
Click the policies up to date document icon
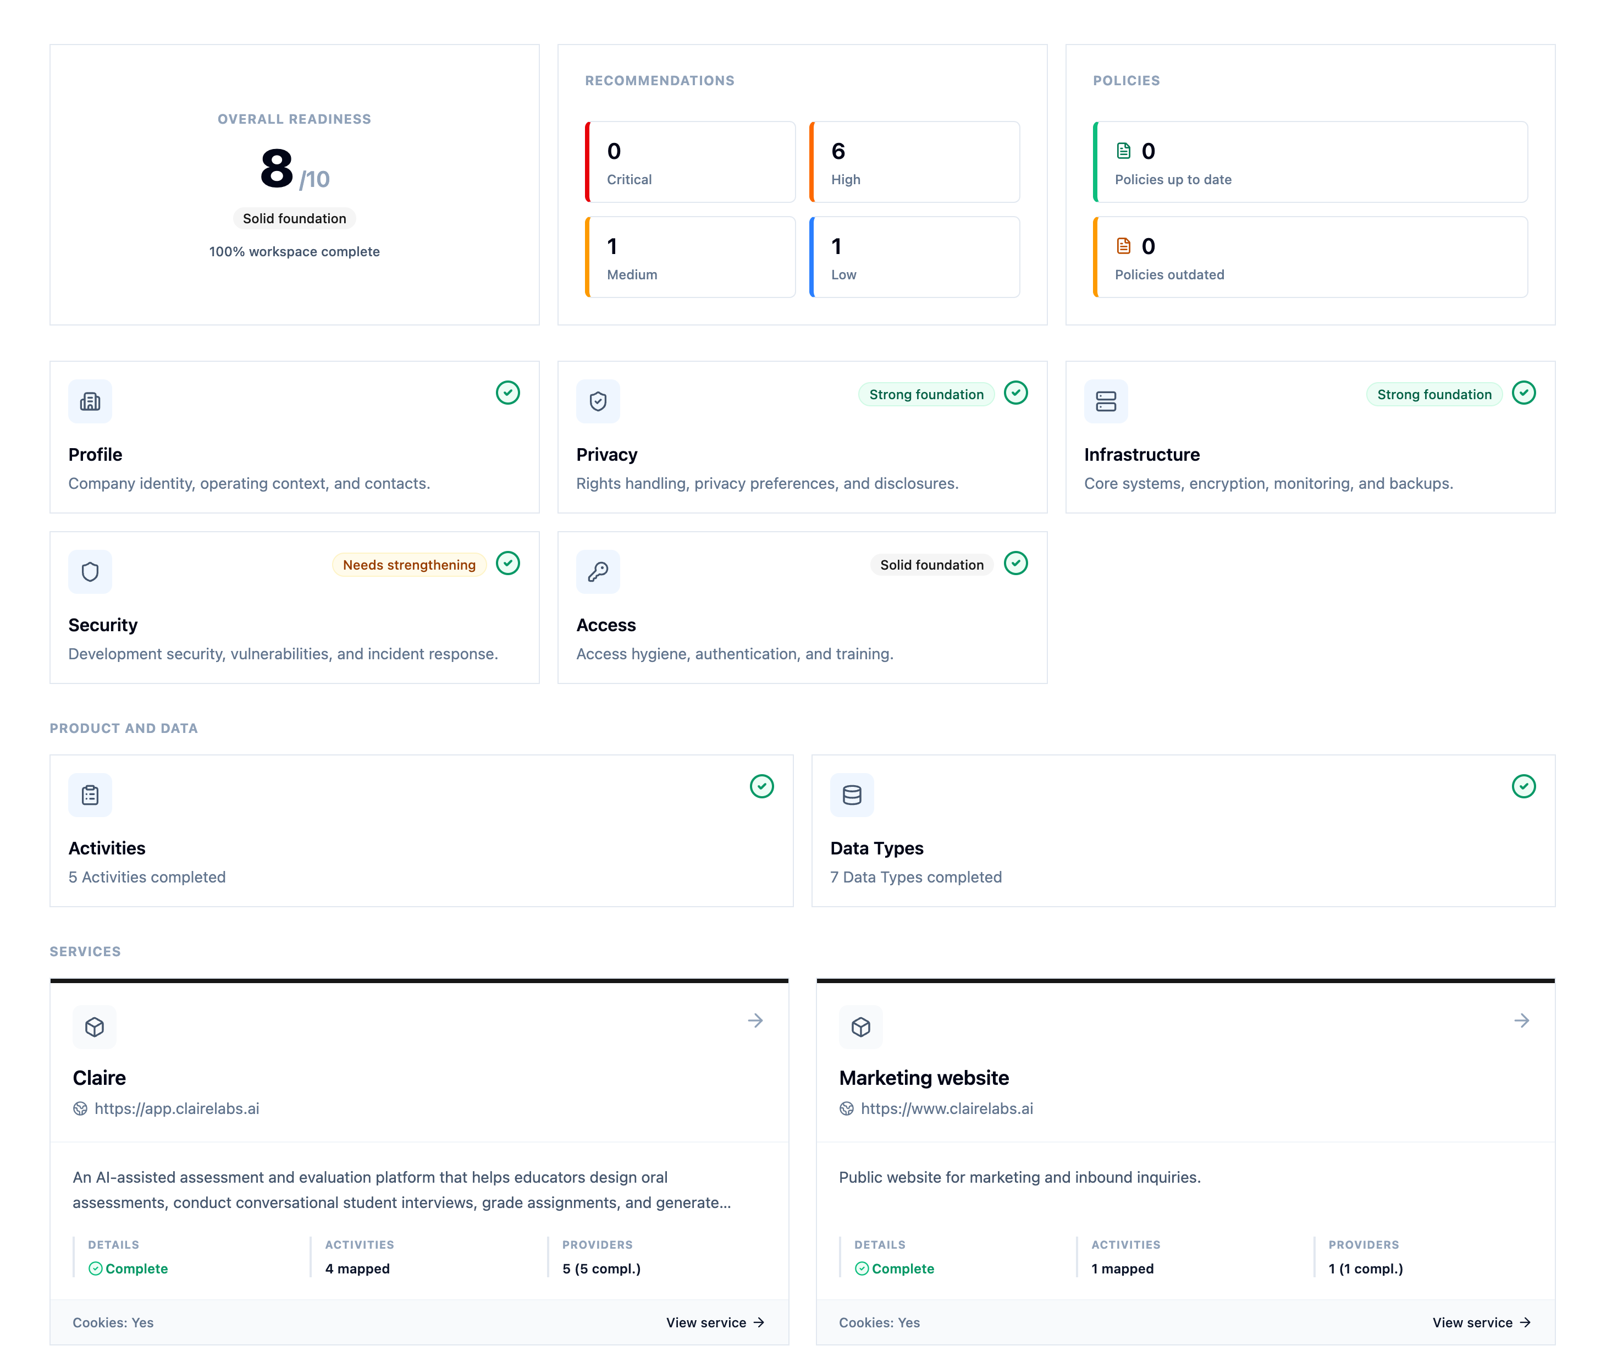click(1123, 151)
